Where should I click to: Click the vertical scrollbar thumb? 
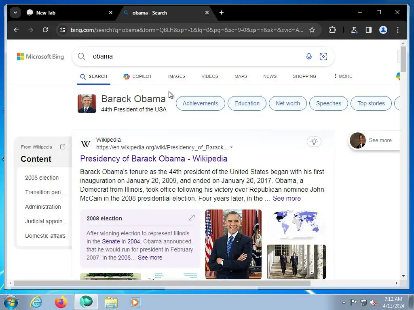[403, 59]
